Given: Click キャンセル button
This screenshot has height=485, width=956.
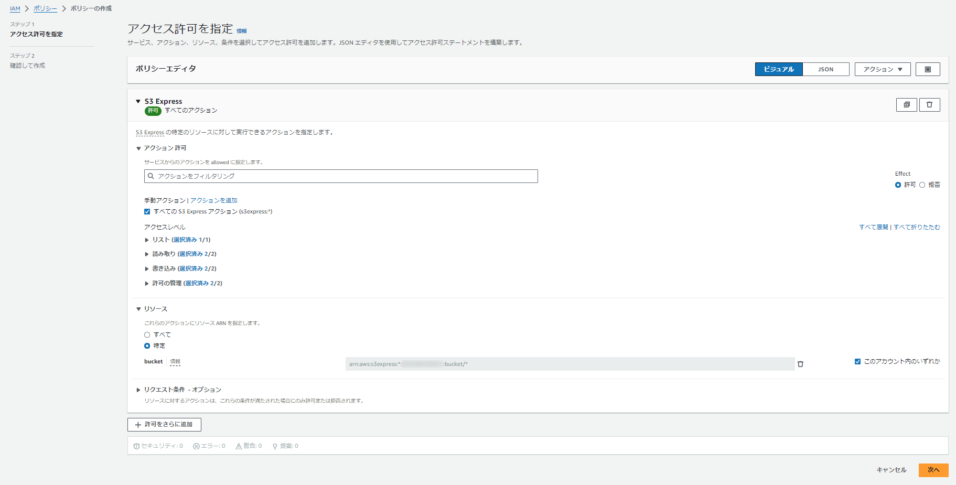Looking at the screenshot, I should 891,470.
